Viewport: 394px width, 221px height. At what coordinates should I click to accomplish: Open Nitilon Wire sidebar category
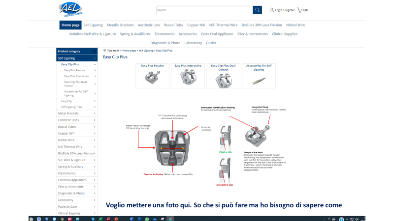(x=66, y=140)
